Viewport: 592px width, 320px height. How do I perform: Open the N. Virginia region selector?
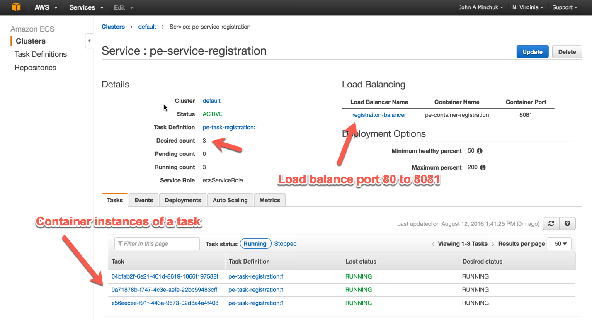point(528,7)
